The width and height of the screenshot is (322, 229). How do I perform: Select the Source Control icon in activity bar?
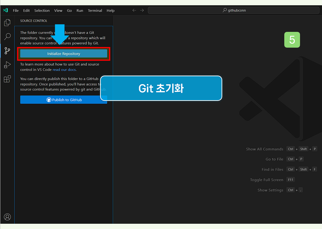coord(7,51)
